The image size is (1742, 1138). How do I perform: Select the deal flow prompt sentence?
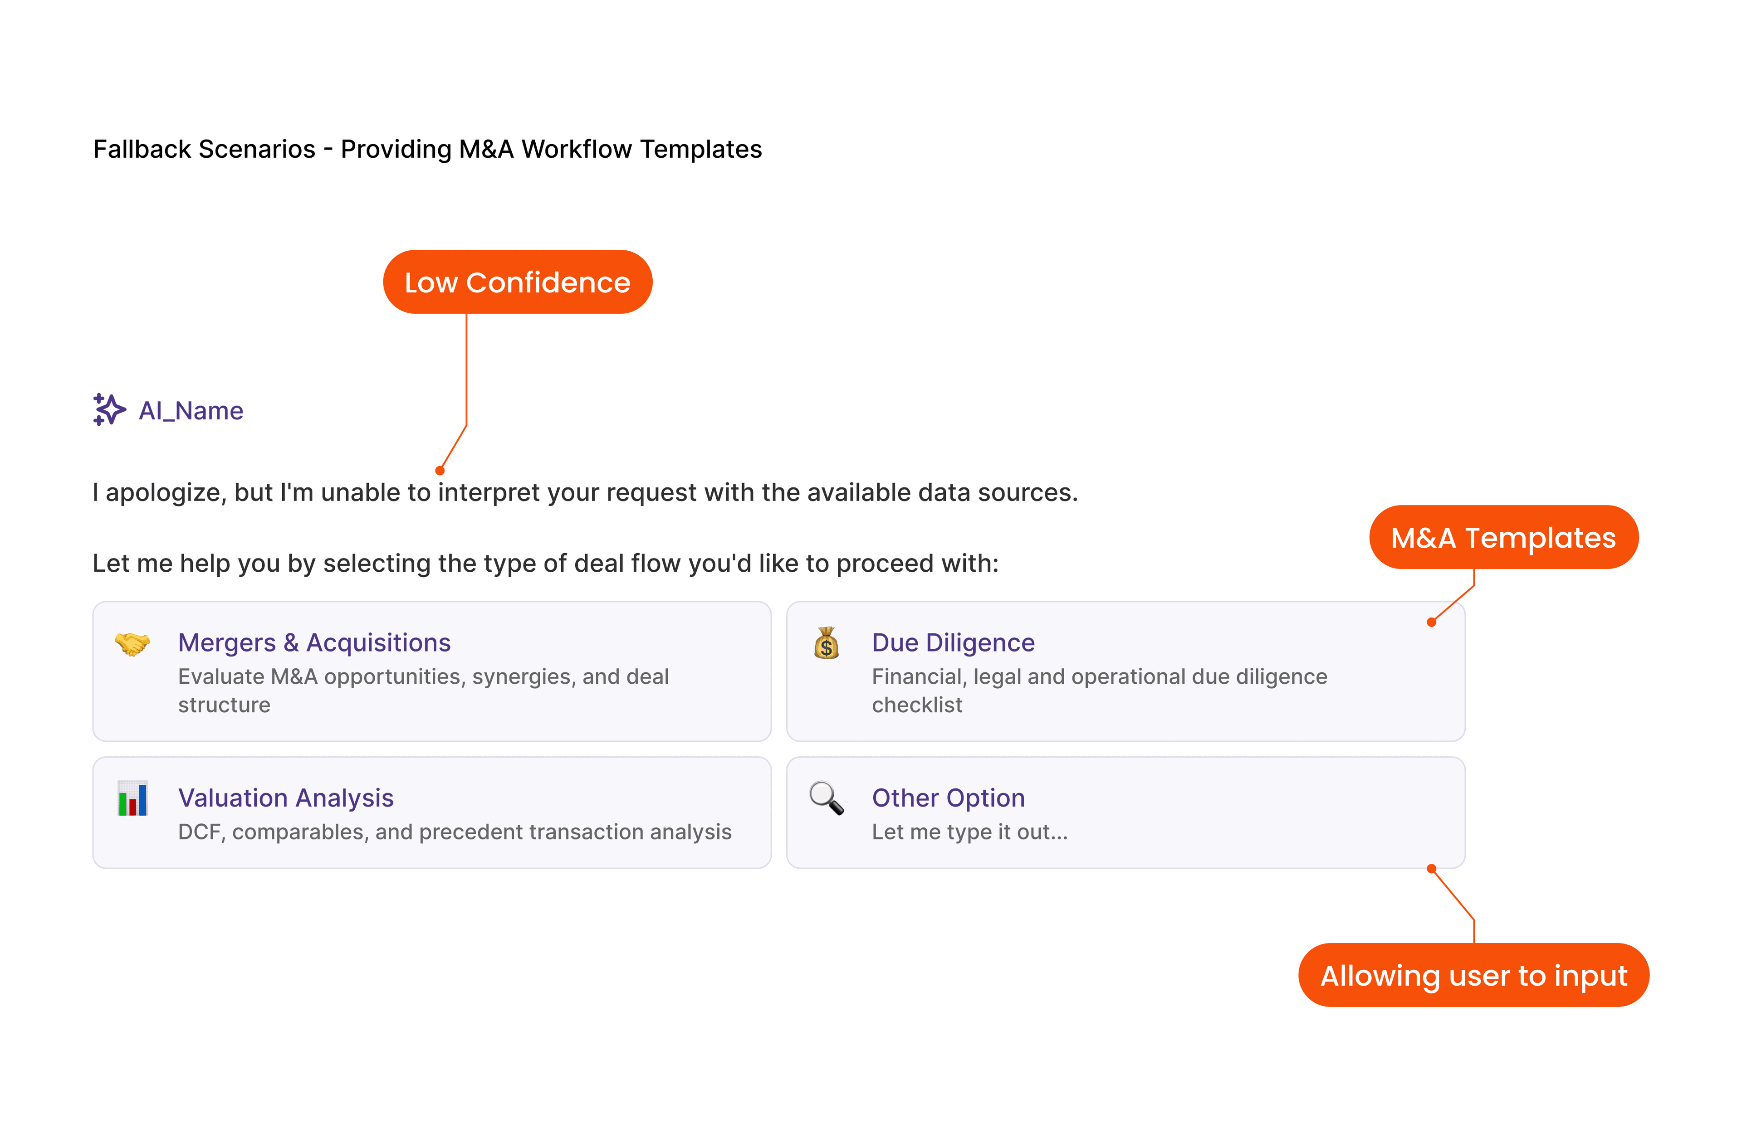pos(545,563)
